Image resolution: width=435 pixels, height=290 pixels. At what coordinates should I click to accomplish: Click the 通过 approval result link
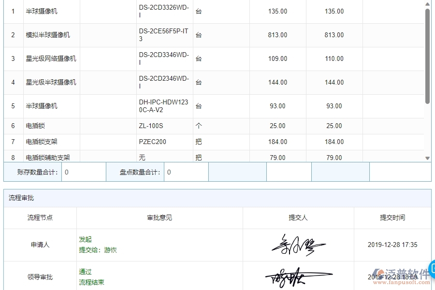tap(85, 272)
